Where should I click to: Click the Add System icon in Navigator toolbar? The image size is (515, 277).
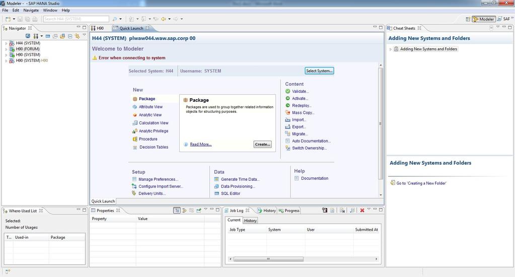[28, 36]
